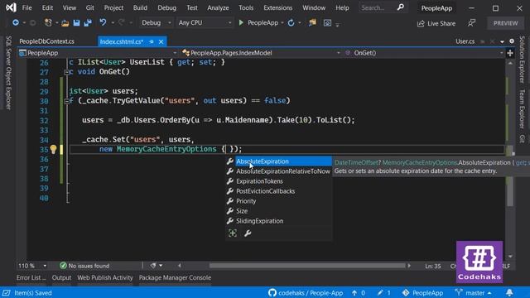Click the New Project toolbar icon
This screenshot has height=298, width=530.
tap(48, 22)
